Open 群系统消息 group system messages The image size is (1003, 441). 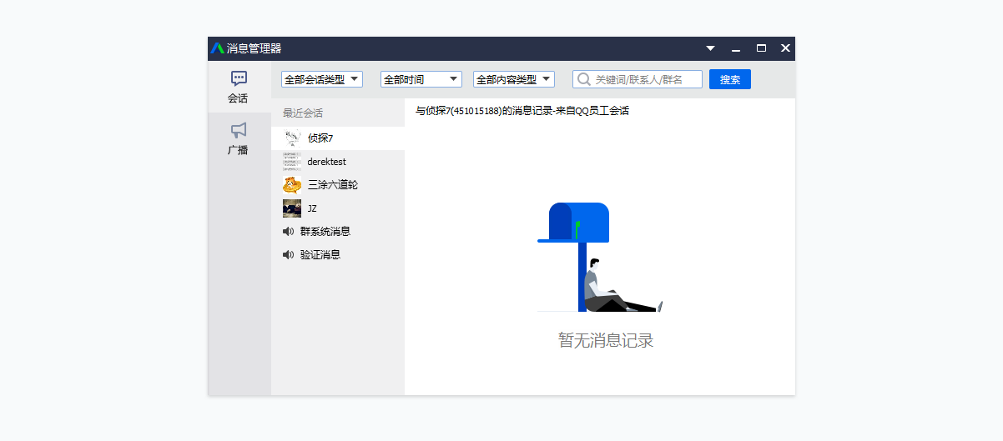pos(338,232)
